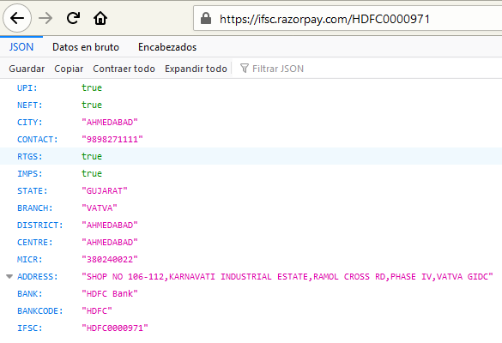The image size is (502, 343).
Task: Click the Guardar button
Action: coord(27,69)
